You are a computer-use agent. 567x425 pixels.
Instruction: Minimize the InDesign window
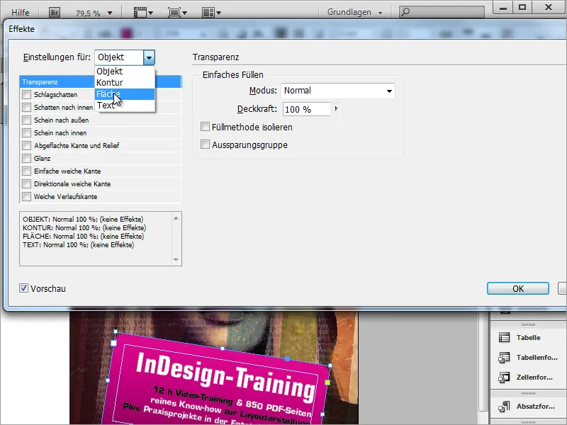pos(503,7)
